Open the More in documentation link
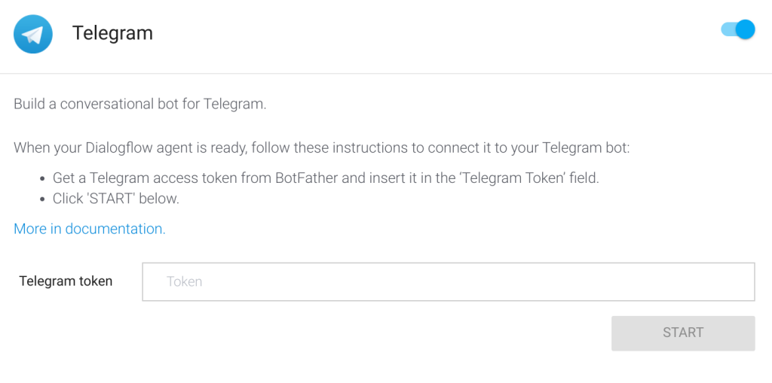Viewport: 772px width, 383px height. (90, 229)
